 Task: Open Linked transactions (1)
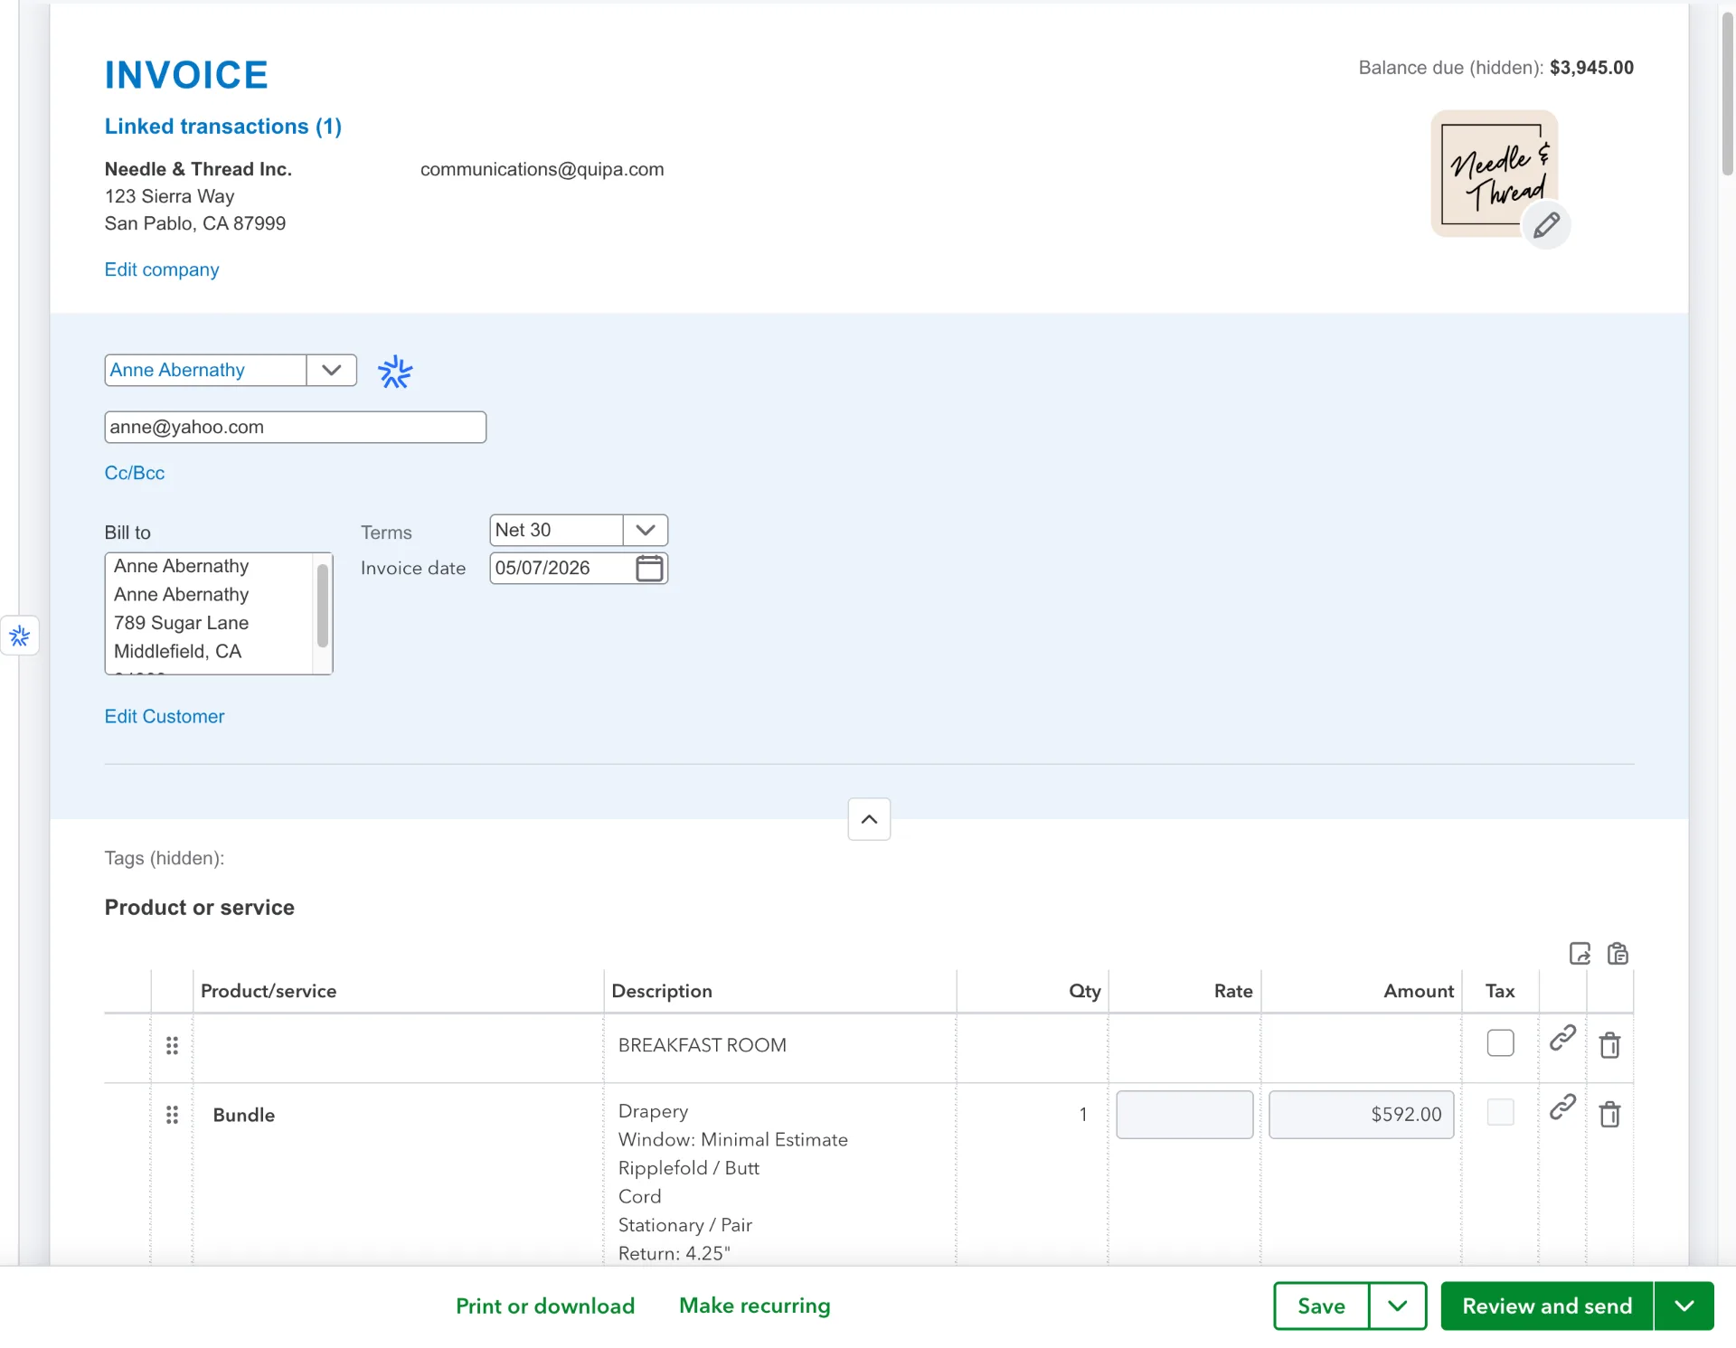[223, 127]
